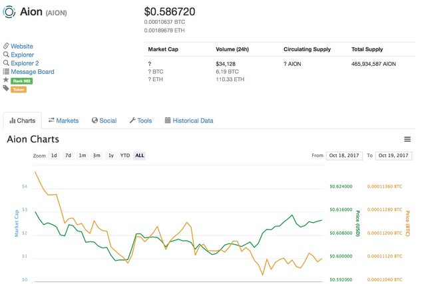
Task: Set chart zoom to 1d
Action: click(x=54, y=156)
